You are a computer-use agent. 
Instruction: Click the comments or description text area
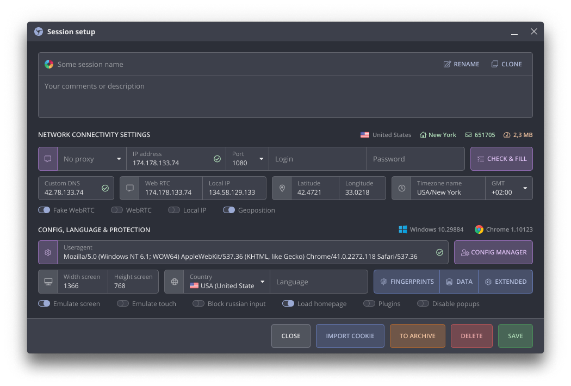pyautogui.click(x=285, y=97)
